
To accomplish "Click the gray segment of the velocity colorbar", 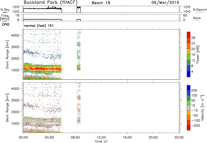I will (x=189, y=108).
